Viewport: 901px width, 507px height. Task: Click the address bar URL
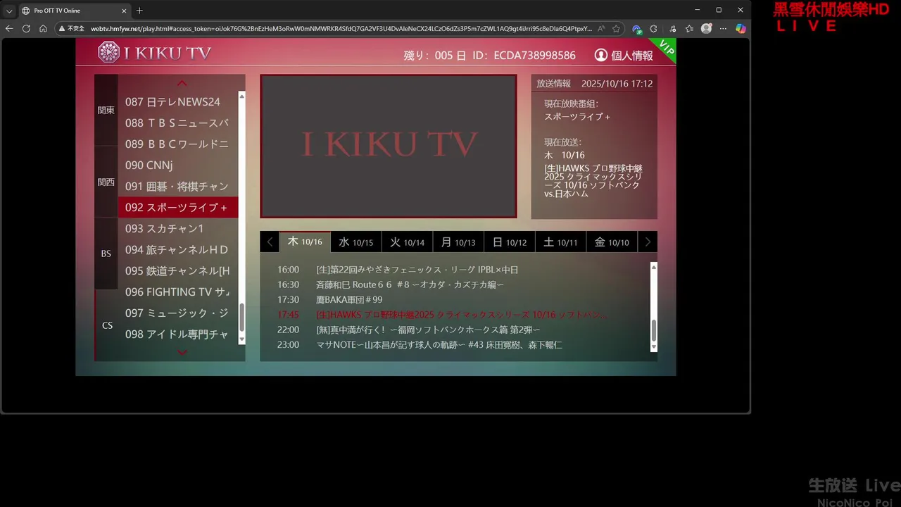[341, 29]
